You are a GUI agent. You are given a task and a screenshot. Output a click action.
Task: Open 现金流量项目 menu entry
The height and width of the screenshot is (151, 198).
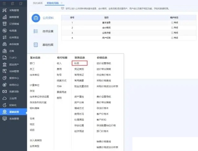click(x=81, y=86)
